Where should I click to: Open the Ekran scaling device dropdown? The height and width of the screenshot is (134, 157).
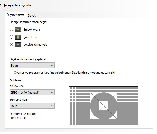(32, 66)
